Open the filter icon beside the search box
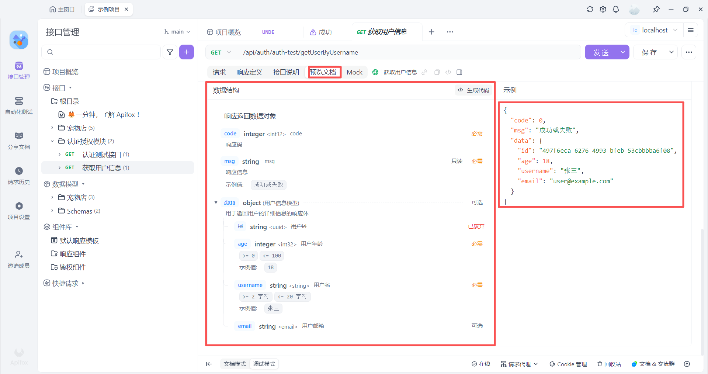 (170, 52)
